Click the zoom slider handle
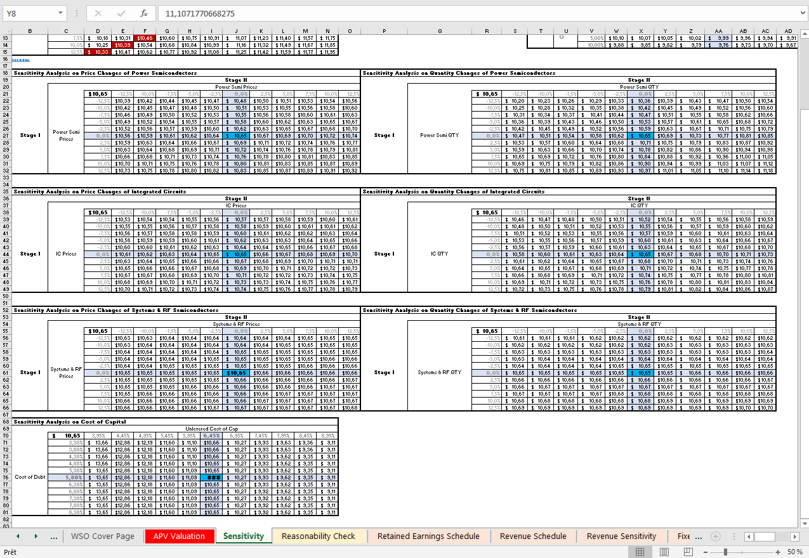Viewport: 809px width, 558px height. point(725,552)
